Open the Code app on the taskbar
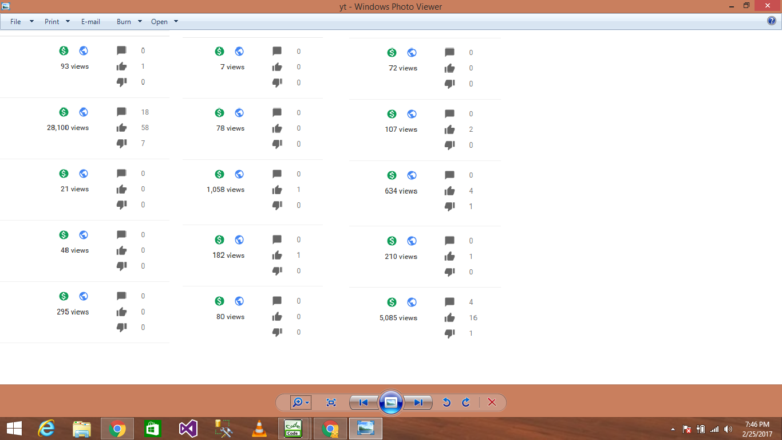 click(x=294, y=428)
